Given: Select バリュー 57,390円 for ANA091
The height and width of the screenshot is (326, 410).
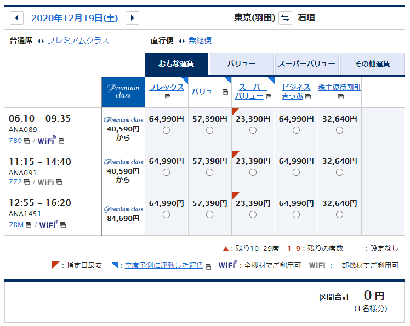Looking at the screenshot, I should click(209, 172).
